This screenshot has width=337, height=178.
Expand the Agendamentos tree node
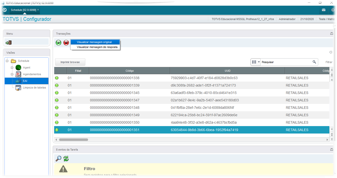[12, 74]
